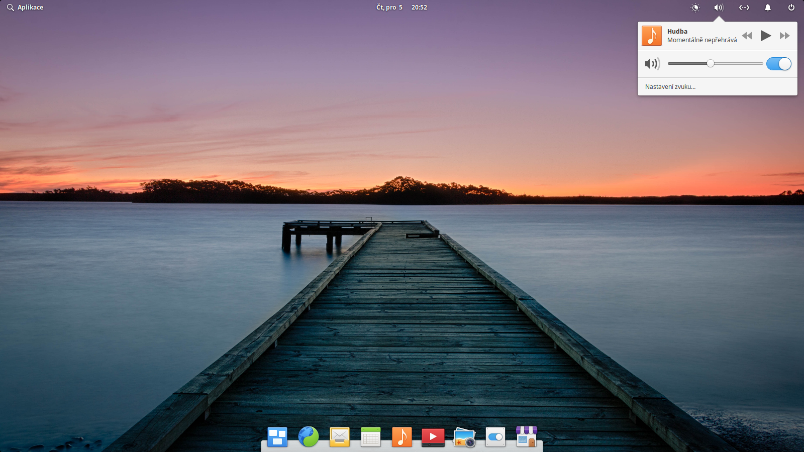Open System Settings from the dock
Screen dimensions: 804x452
(495, 436)
